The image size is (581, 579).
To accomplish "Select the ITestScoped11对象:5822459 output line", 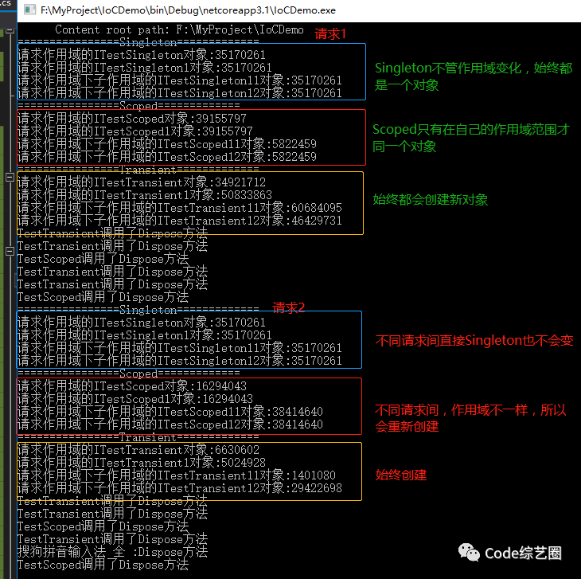I will 167,144.
